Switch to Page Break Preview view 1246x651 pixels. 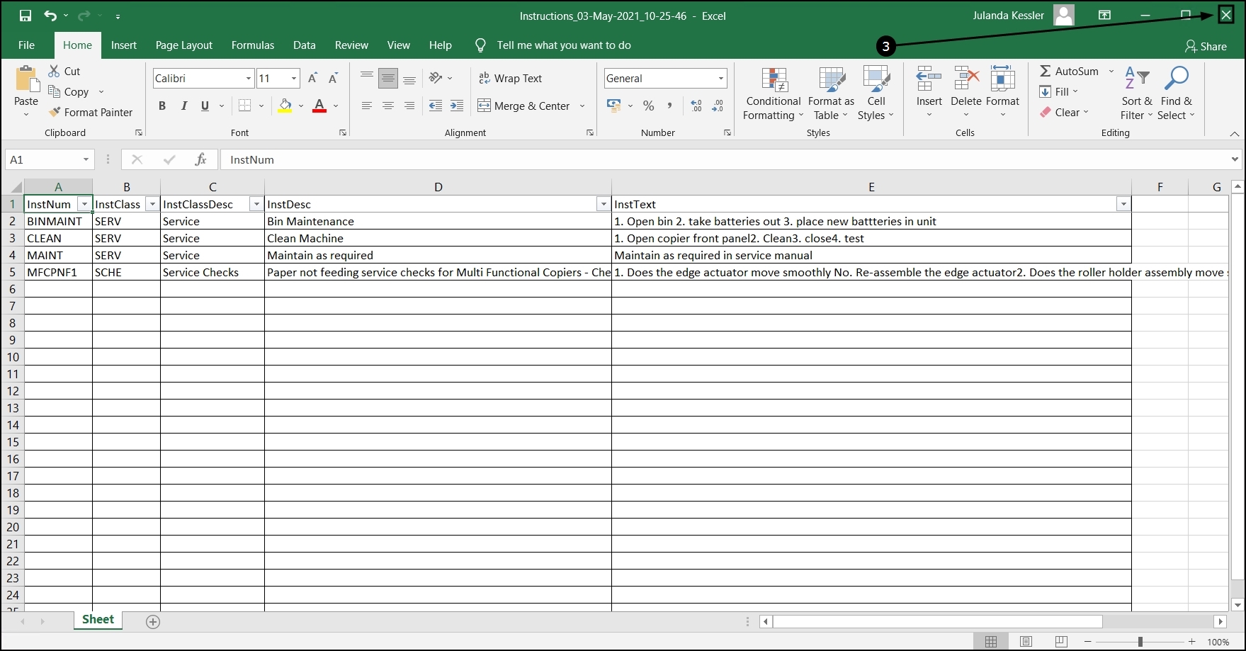click(x=1060, y=642)
